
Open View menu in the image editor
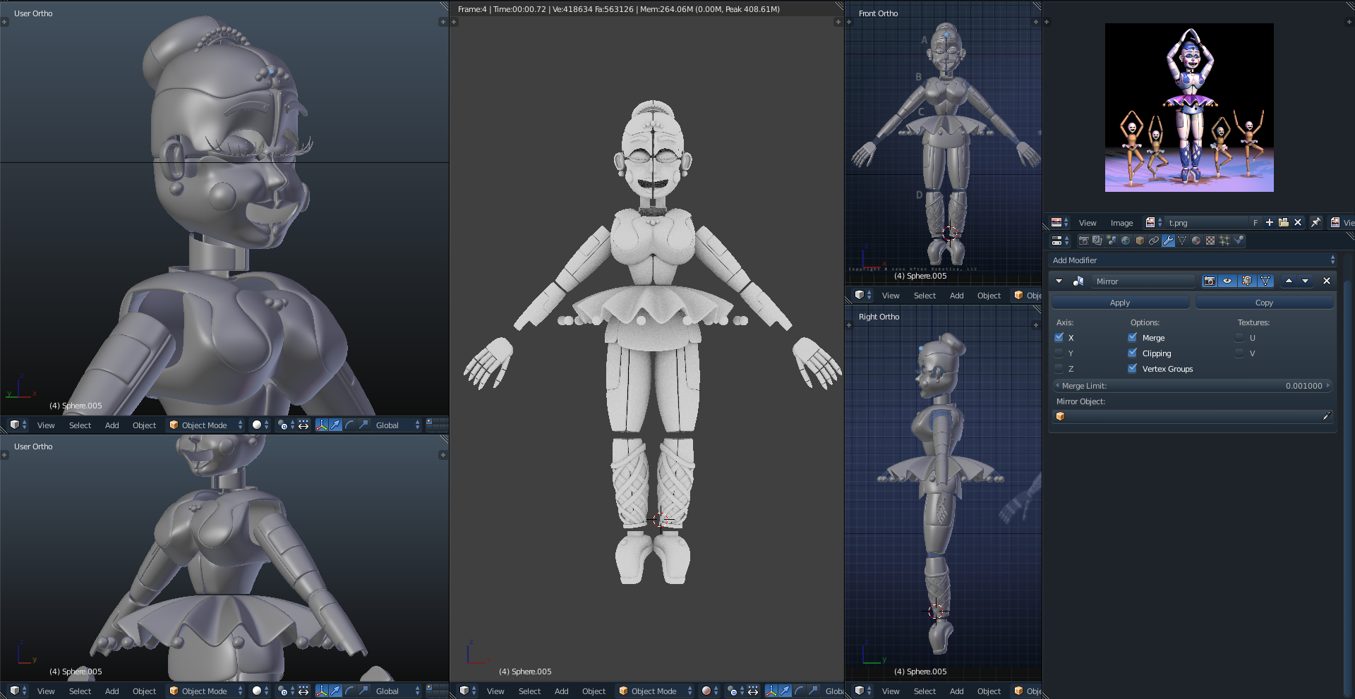(x=1088, y=223)
